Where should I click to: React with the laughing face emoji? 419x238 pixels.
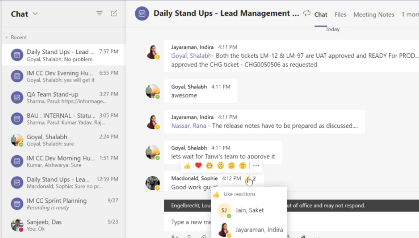click(209, 166)
